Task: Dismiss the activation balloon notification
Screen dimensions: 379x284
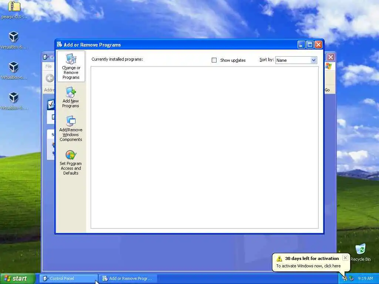Action: [x=345, y=258]
